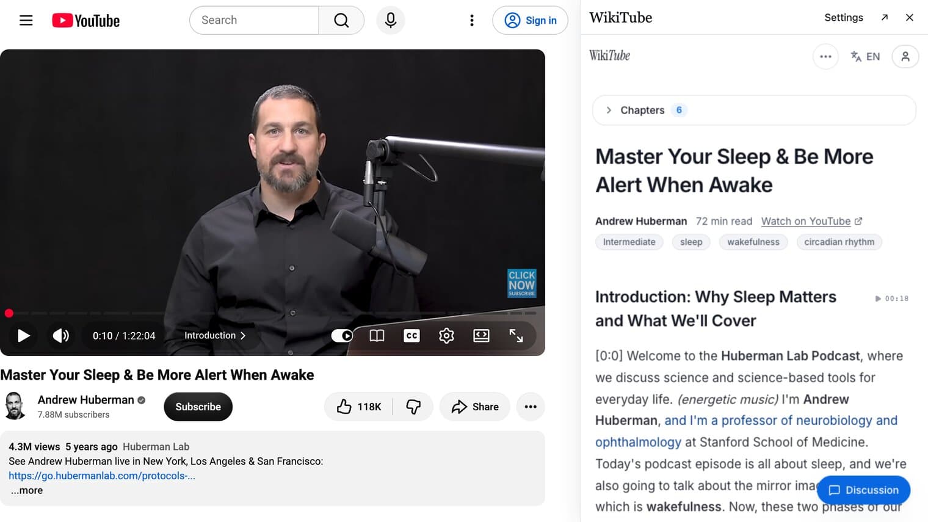
Task: Click the WikiTube article title heading
Action: coord(734,170)
